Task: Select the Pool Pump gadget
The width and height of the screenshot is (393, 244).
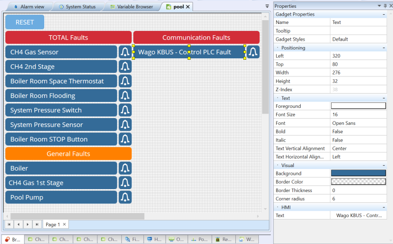Action: coord(61,197)
